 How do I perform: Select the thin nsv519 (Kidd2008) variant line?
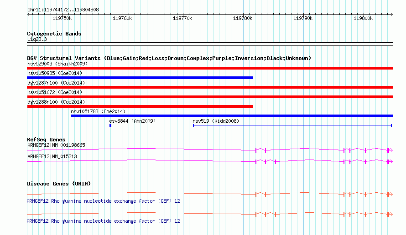click(x=292, y=125)
